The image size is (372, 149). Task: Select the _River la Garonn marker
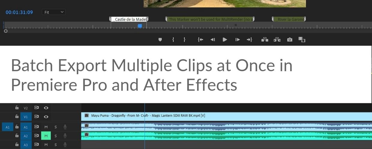289,19
